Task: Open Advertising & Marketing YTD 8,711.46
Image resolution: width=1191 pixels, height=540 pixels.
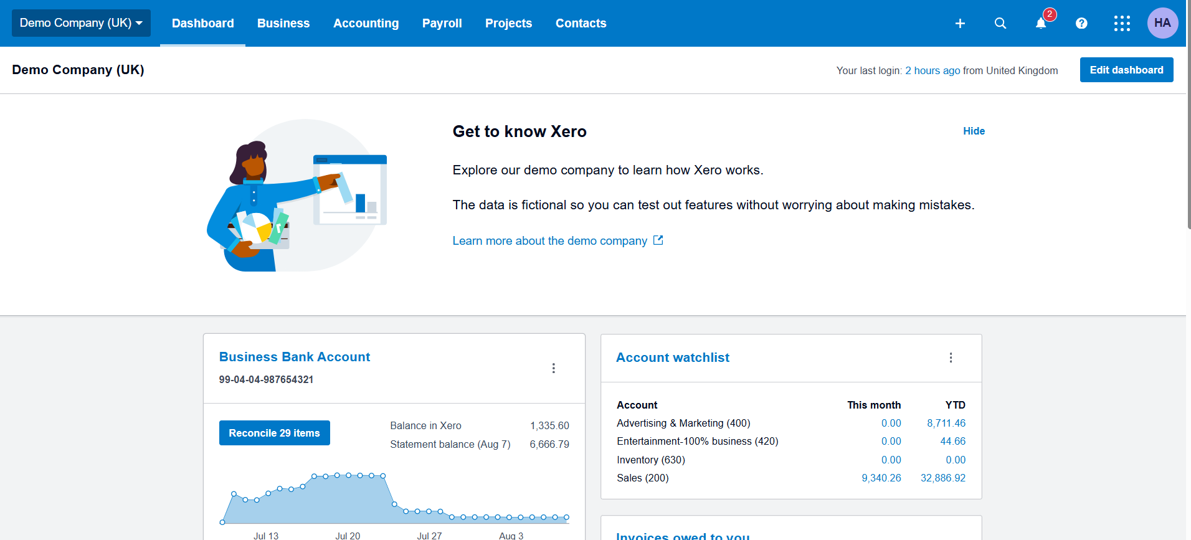Action: coord(946,423)
